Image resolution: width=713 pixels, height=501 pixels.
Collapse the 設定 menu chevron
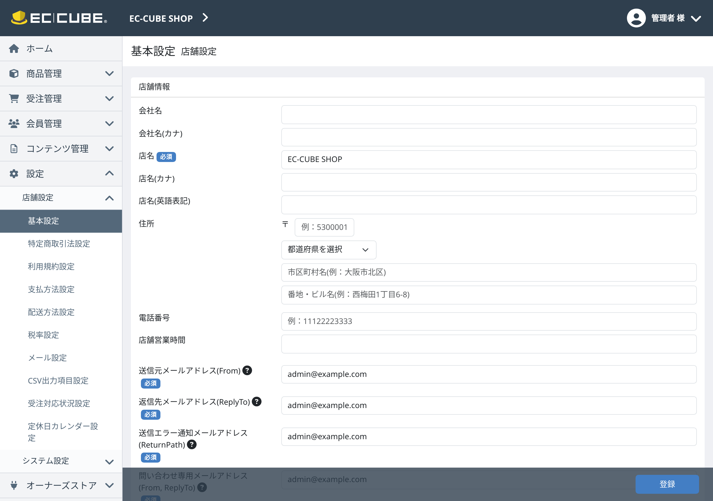[x=109, y=173]
